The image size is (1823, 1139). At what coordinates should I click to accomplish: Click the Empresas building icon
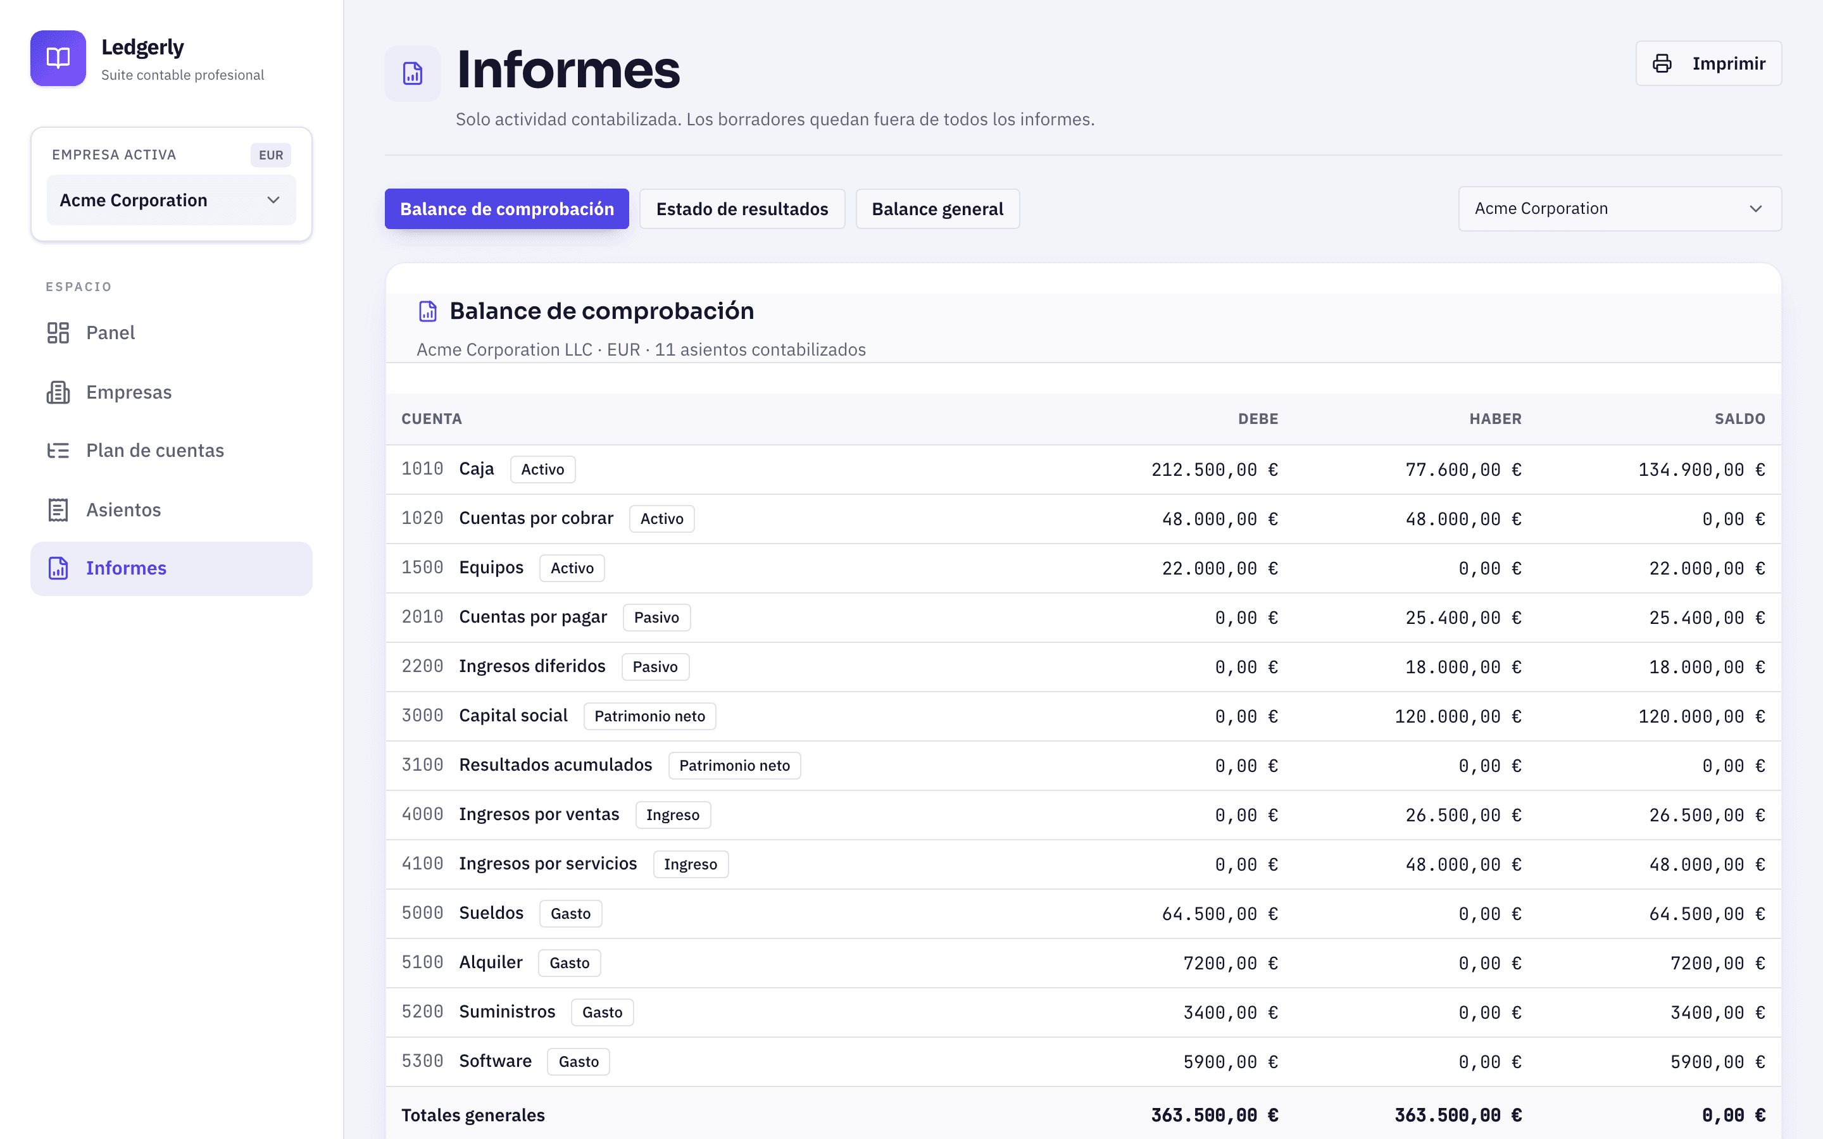58,392
